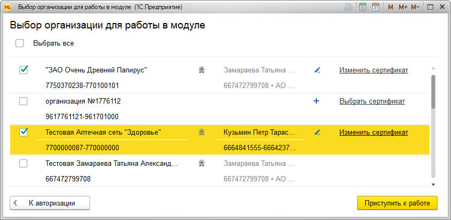Click certificate badge icon for Тестовая Замараева row
451x220 pixels.
point(202,163)
